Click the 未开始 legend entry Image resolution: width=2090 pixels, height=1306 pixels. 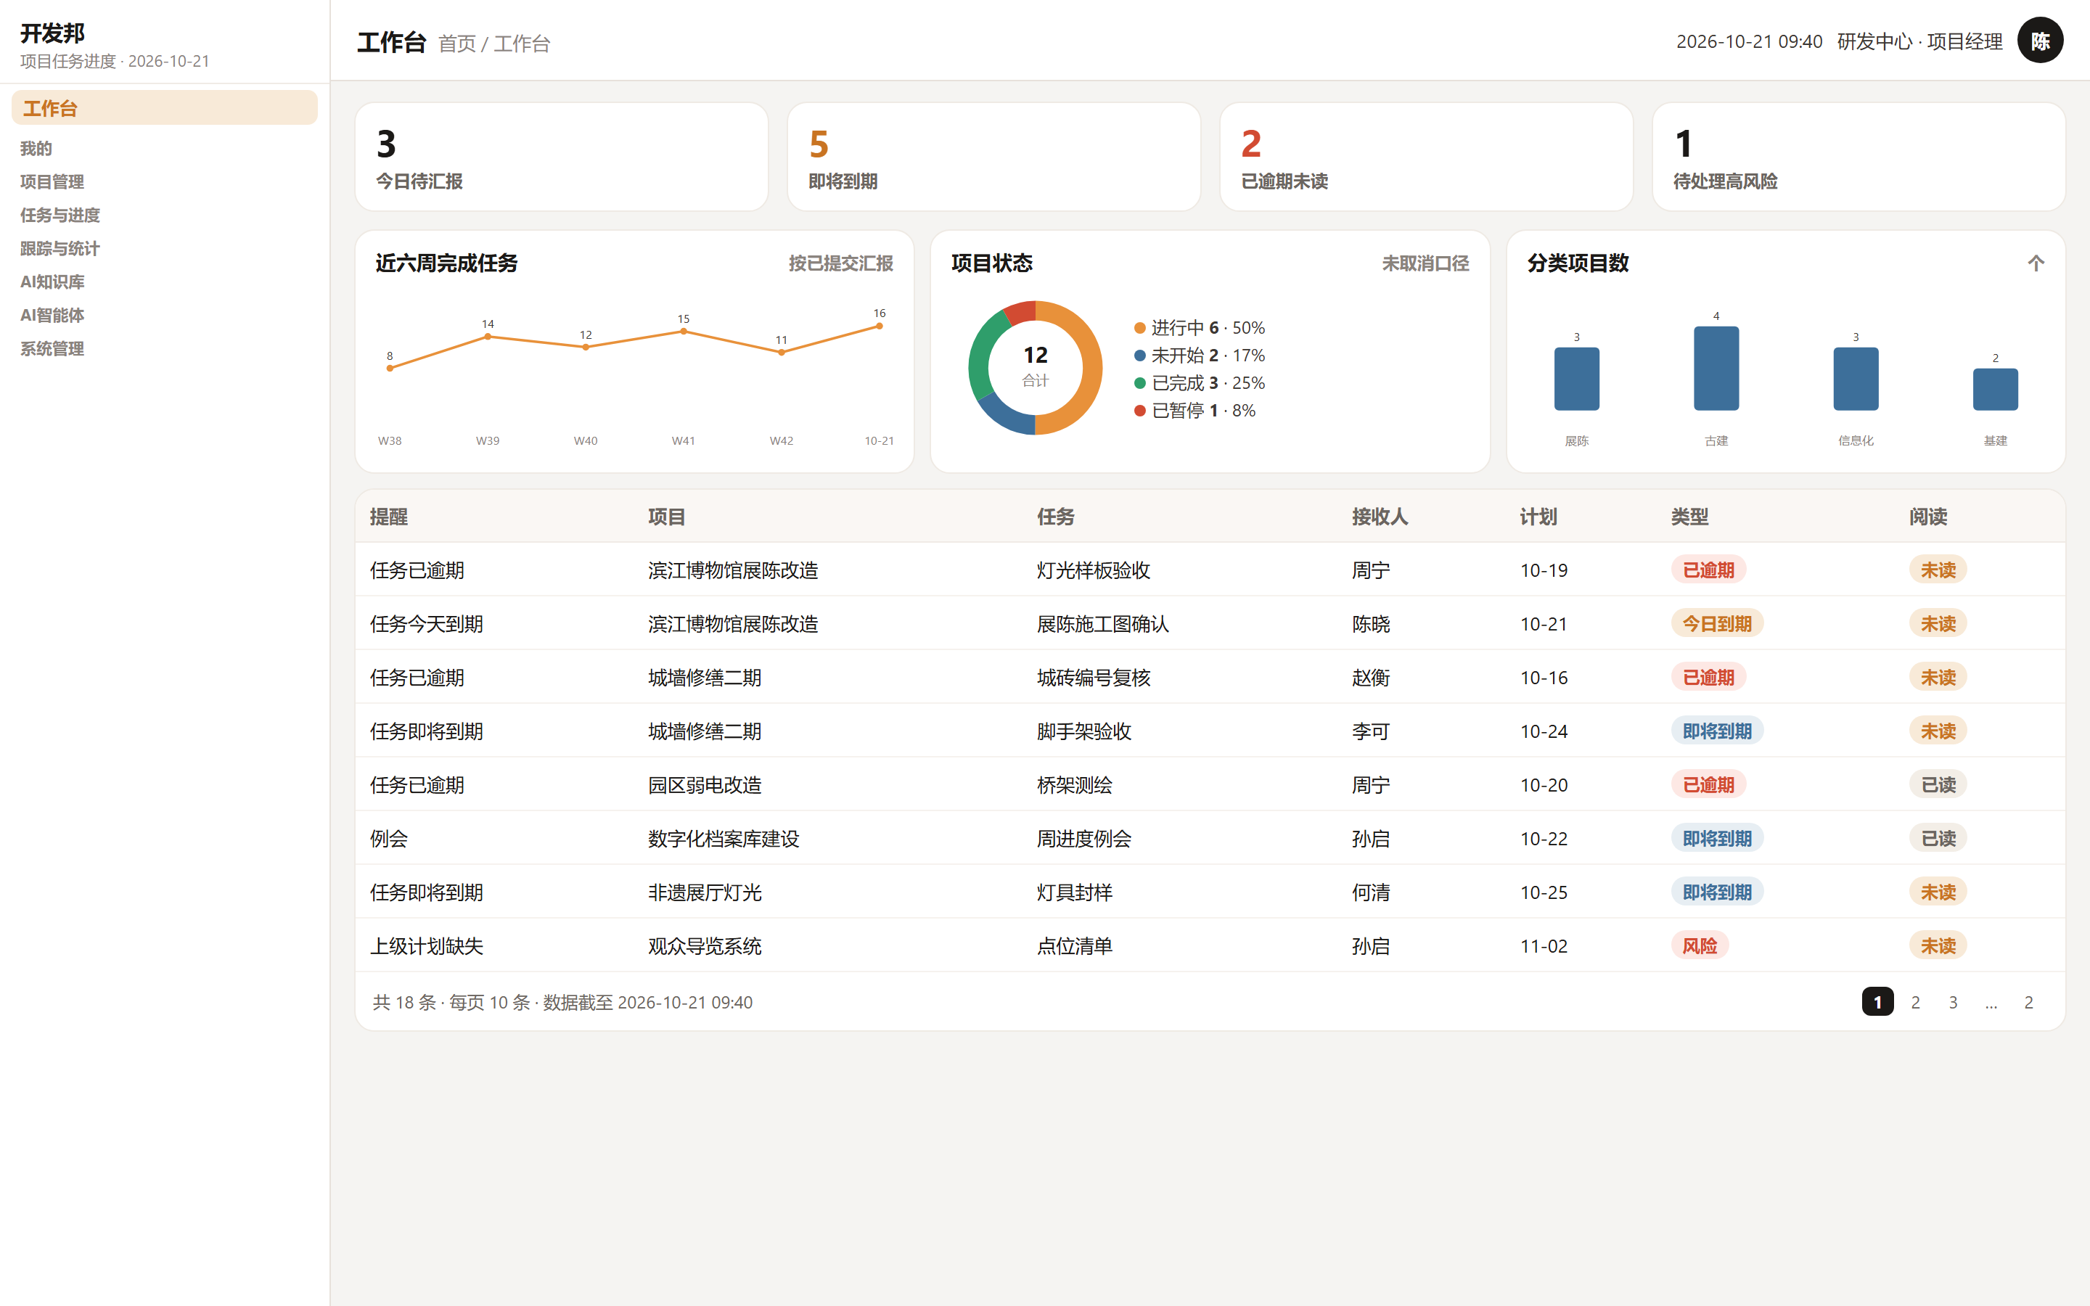[x=1200, y=356]
